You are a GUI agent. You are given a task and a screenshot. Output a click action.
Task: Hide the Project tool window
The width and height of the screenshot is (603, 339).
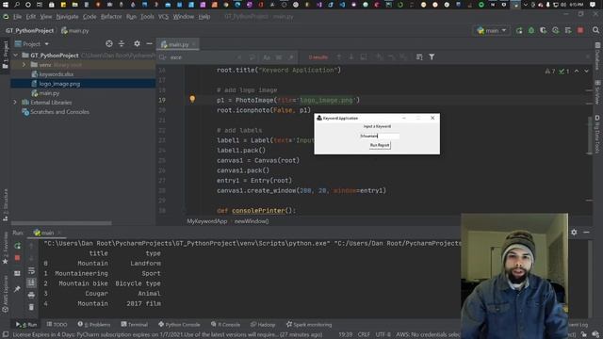149,44
